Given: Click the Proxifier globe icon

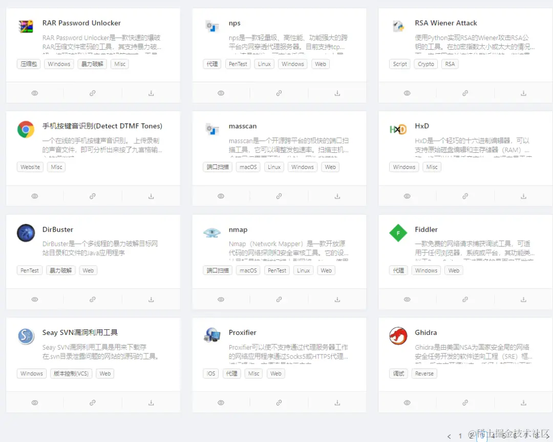Looking at the screenshot, I should (212, 335).
